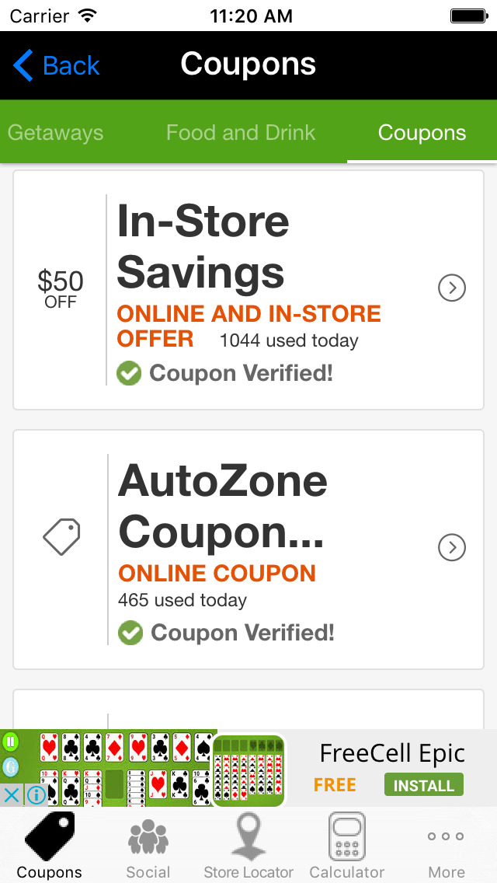Switch to the Food and Drink tab
The image size is (497, 883).
pos(241,132)
